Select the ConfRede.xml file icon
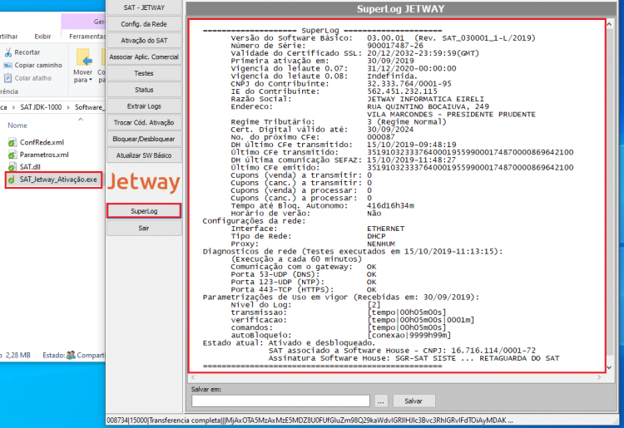 (12, 142)
